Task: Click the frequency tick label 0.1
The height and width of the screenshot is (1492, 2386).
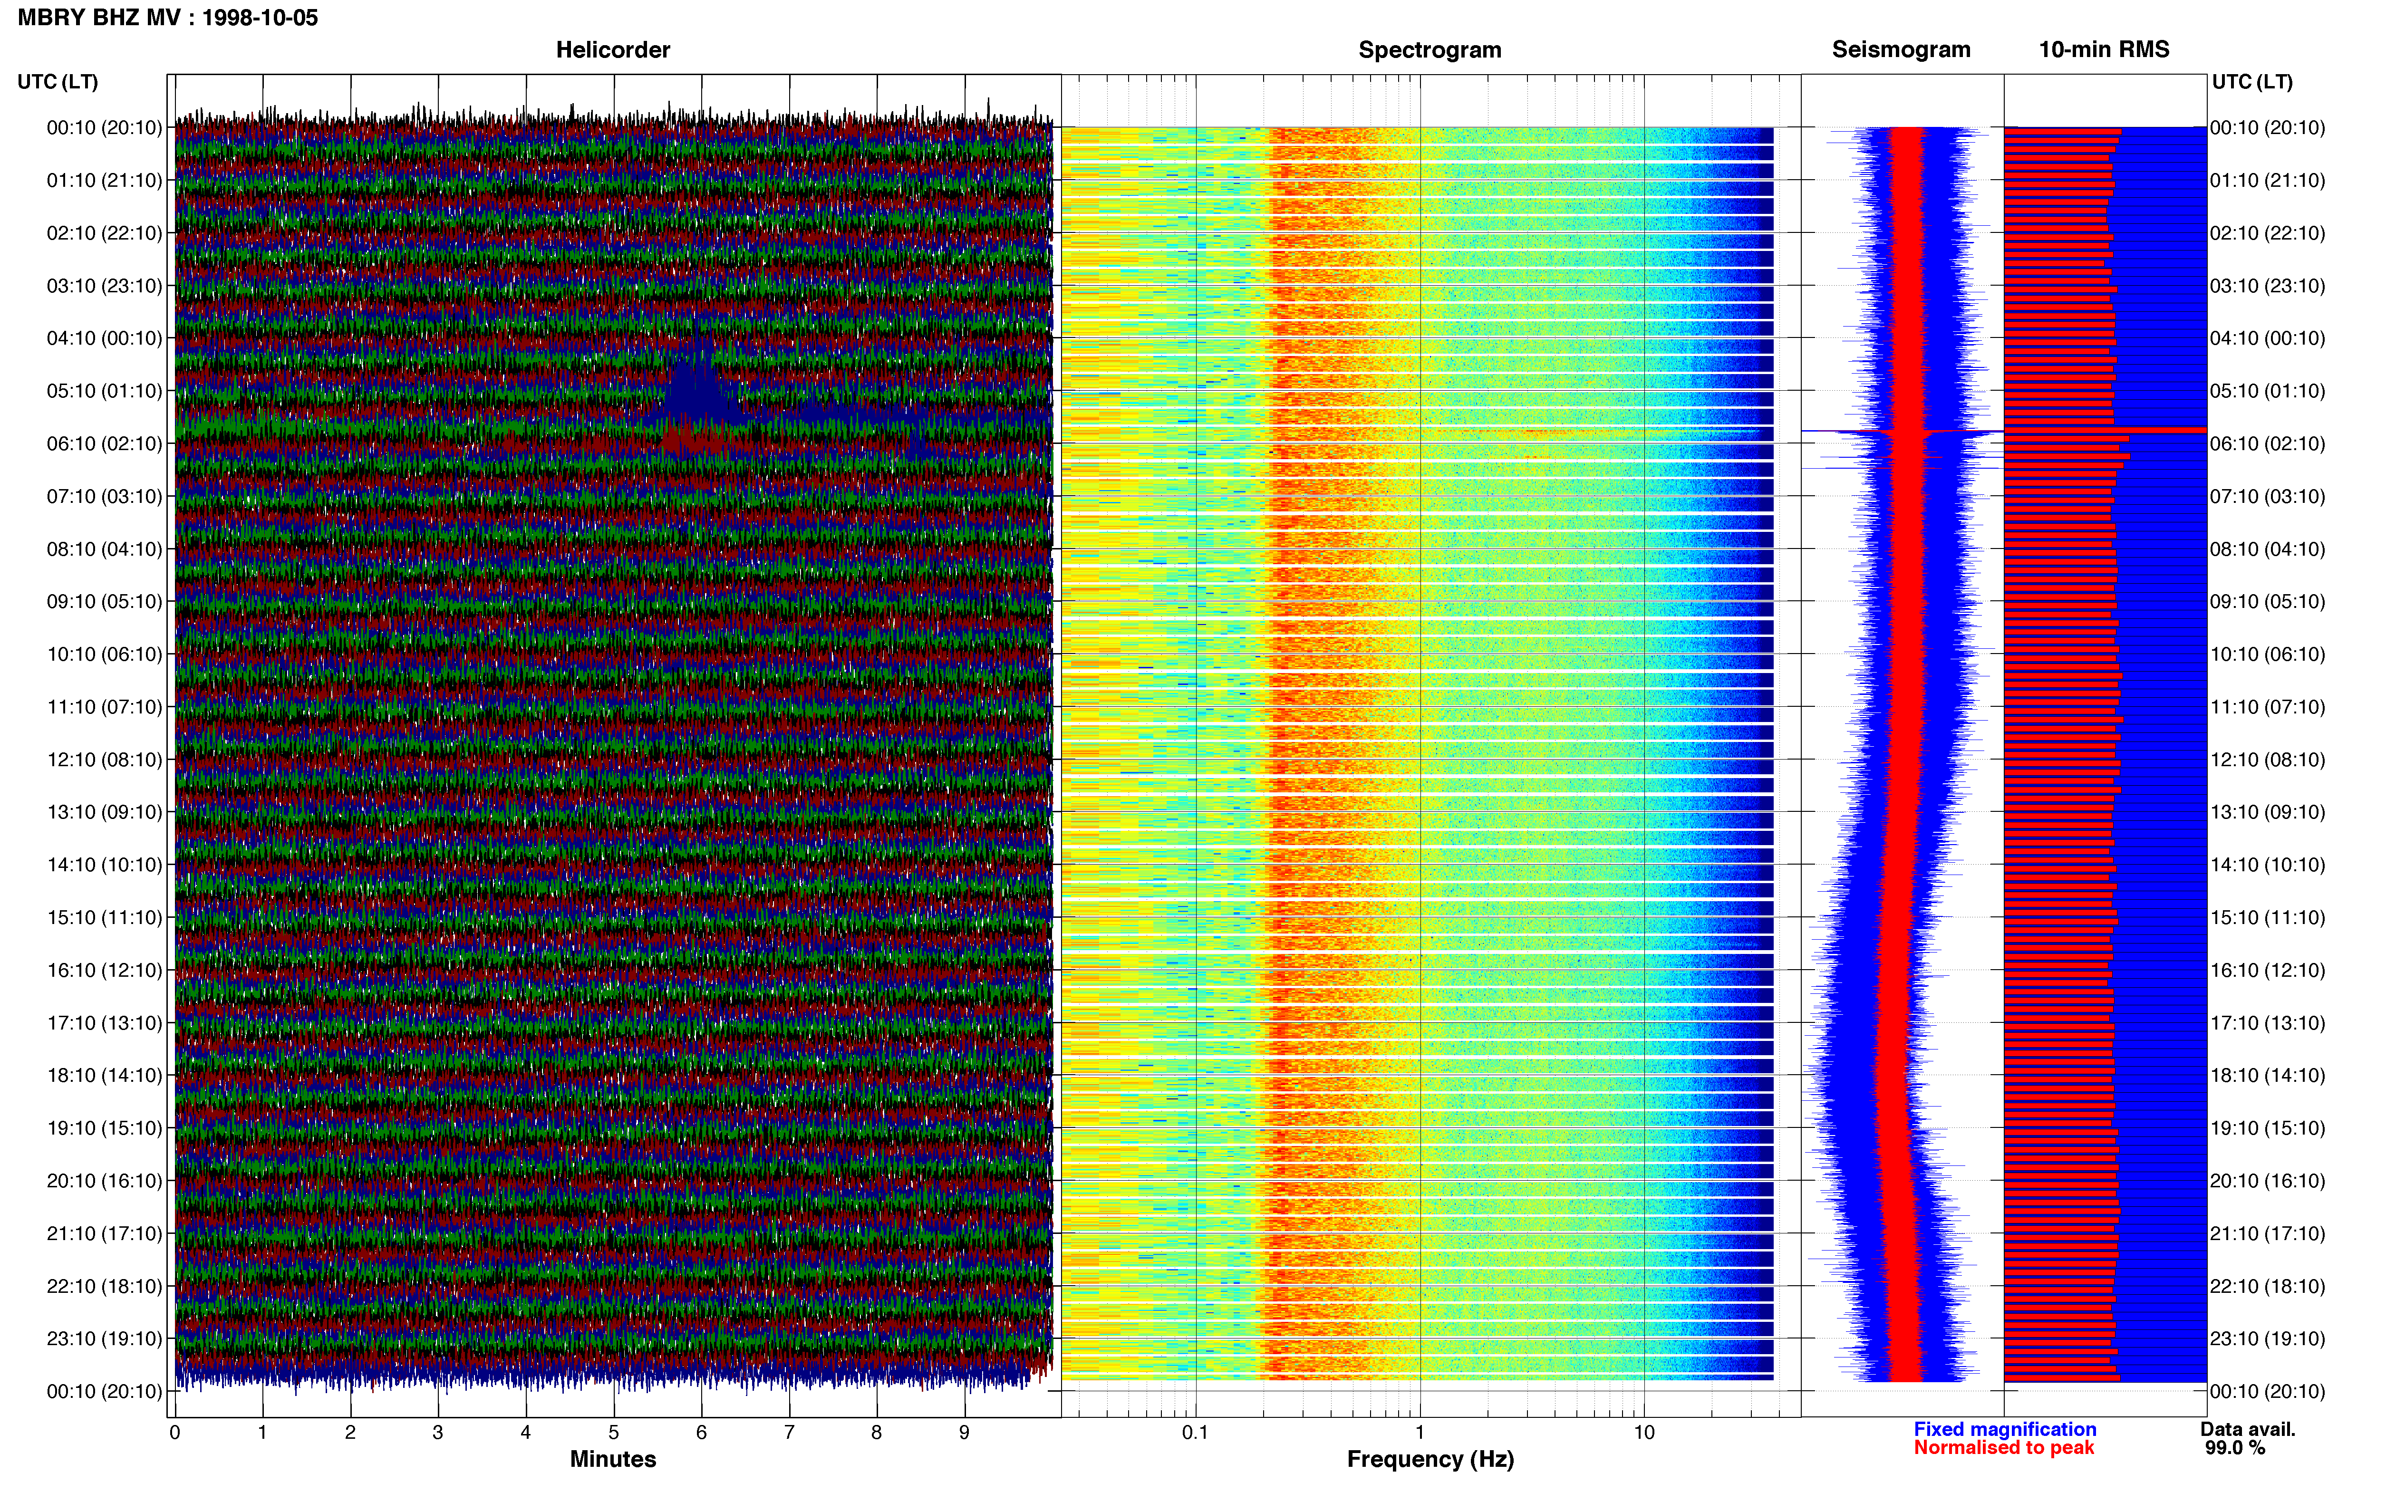Action: pyautogui.click(x=1195, y=1433)
